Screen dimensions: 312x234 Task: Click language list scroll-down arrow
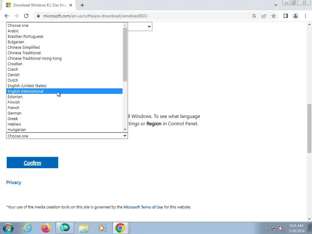click(125, 129)
